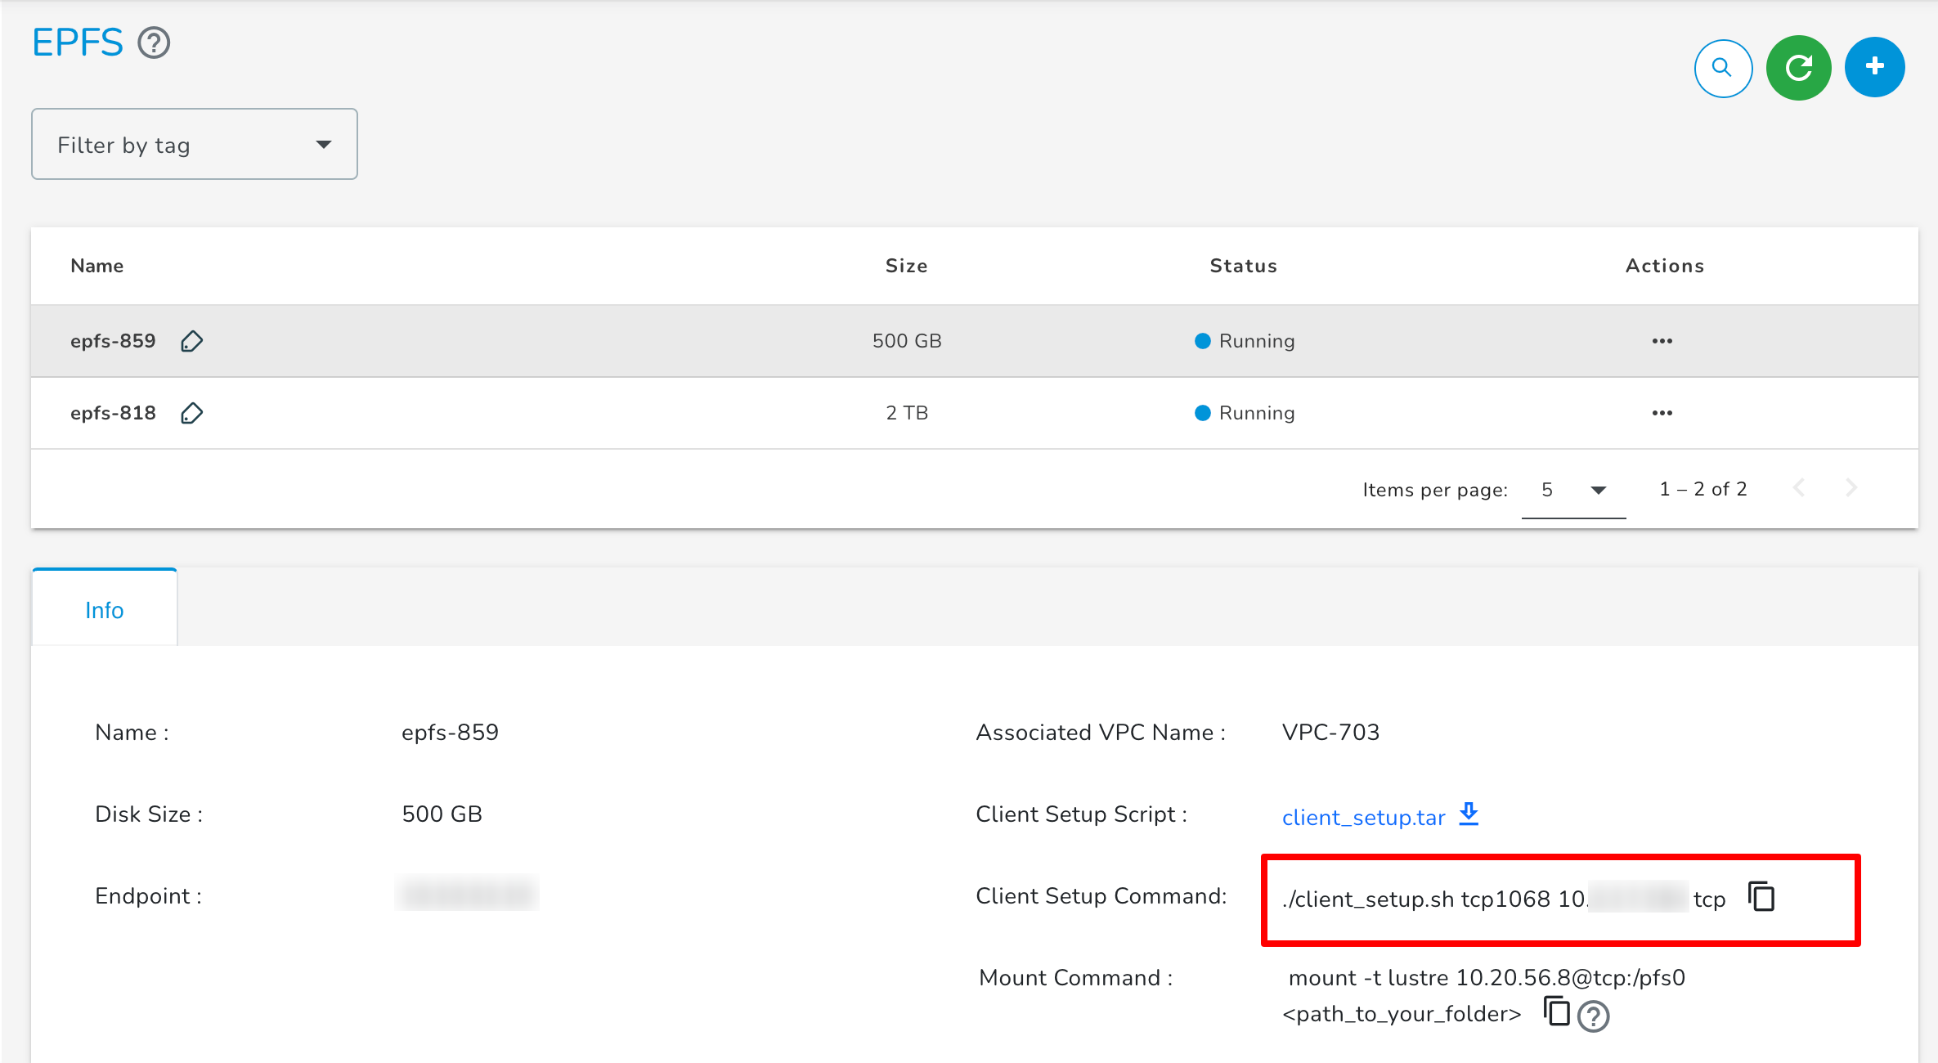Download the client_setup.tar link
Image resolution: width=1938 pixels, height=1063 pixels.
coord(1363,817)
